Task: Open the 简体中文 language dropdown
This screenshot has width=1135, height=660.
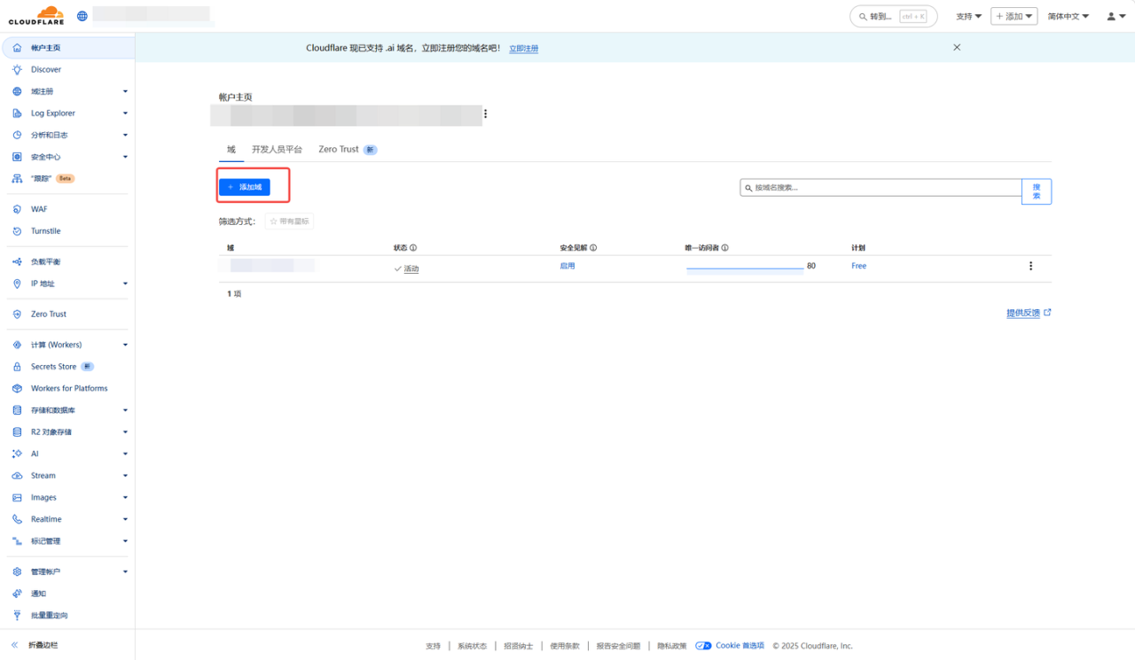Action: [x=1068, y=16]
